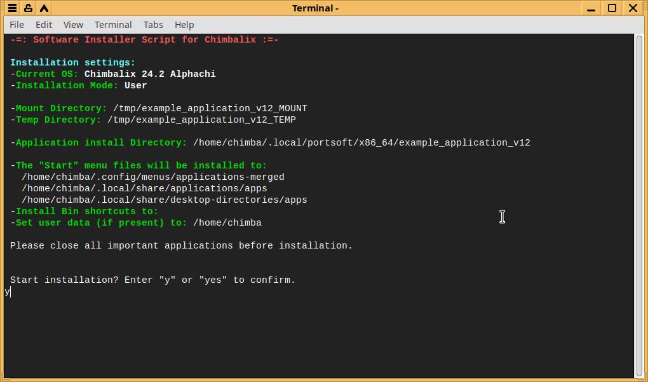Open the Edit menu

(44, 25)
